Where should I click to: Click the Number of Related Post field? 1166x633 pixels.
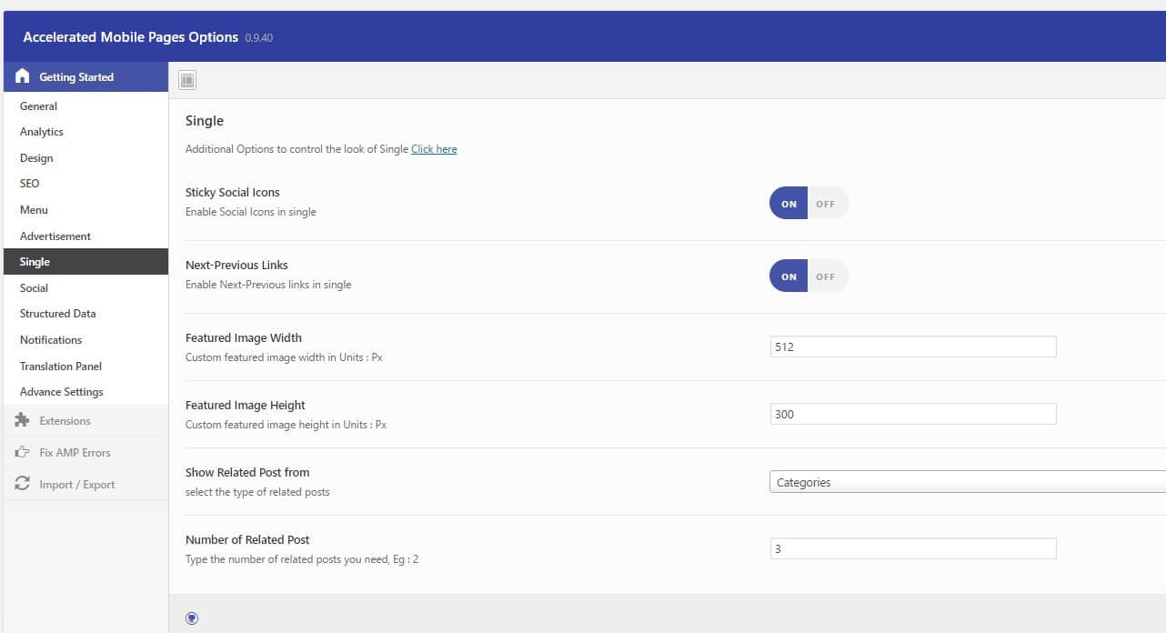tap(913, 548)
